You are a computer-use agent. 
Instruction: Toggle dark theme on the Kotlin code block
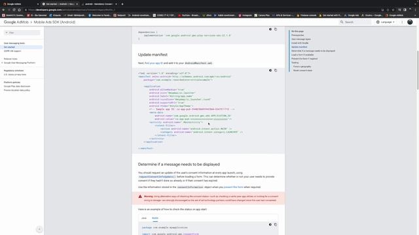click(270, 225)
